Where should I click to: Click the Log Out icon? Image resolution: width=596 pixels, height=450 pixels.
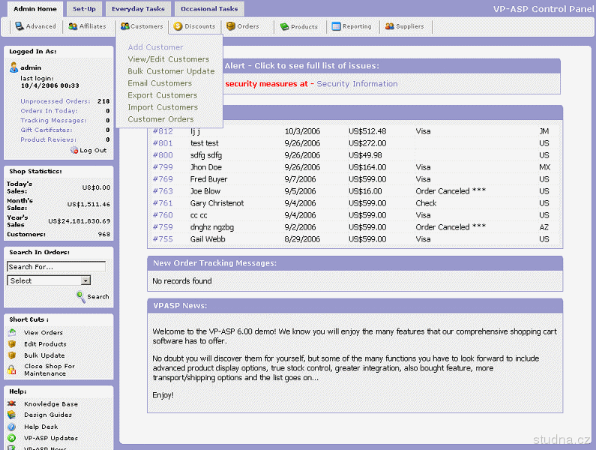pos(74,150)
